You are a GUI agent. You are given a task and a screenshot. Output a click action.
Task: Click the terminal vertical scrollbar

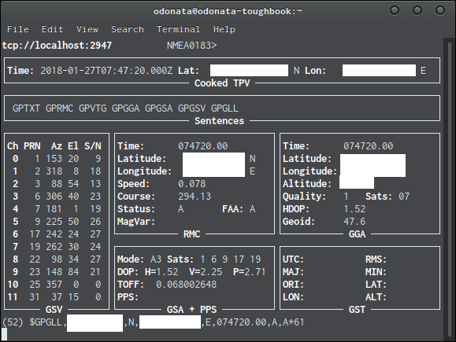pyautogui.click(x=449, y=189)
